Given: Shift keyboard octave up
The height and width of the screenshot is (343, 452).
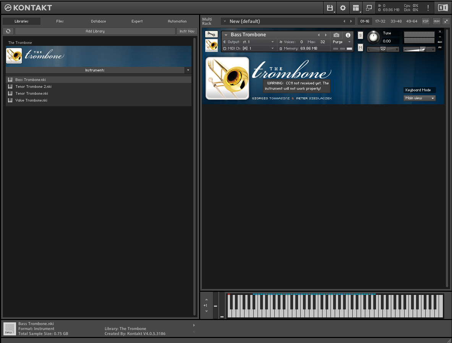Looking at the screenshot, I should [x=206, y=300].
